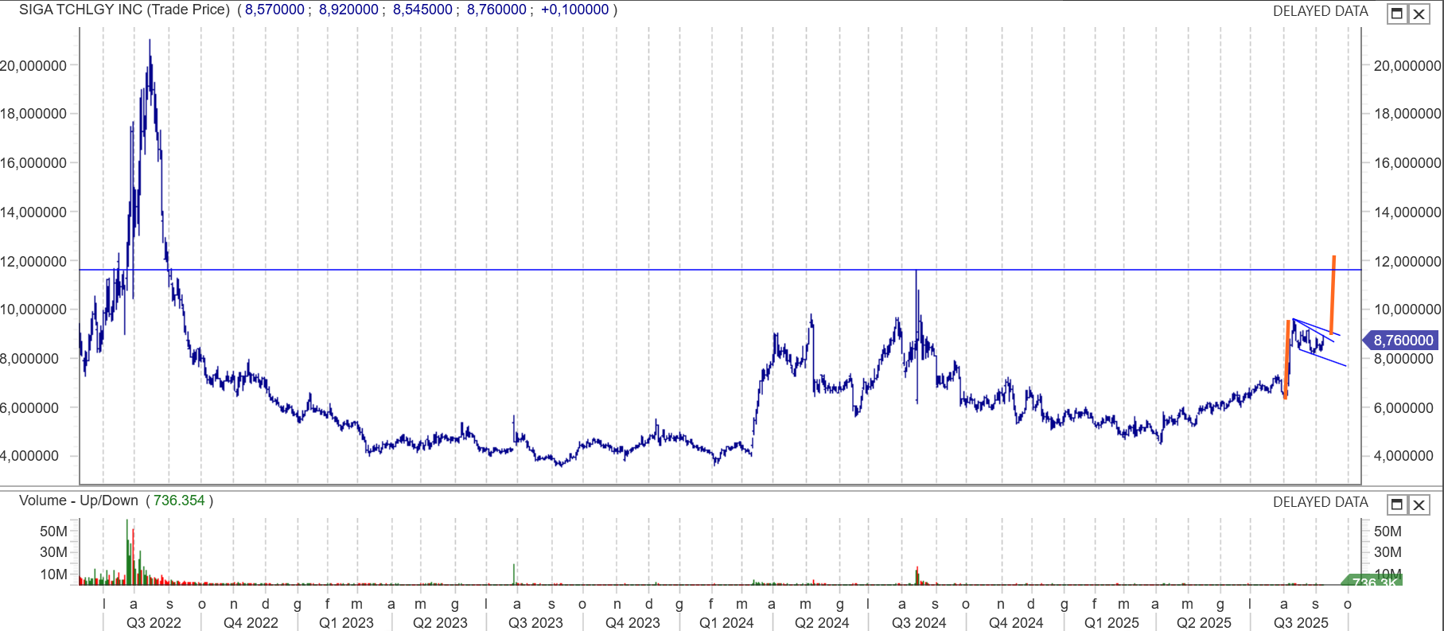Screen dimensions: 1444x631
Task: Click the Q3 2022 quarter label
Action: [154, 623]
